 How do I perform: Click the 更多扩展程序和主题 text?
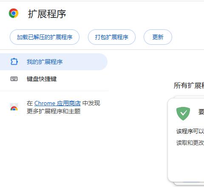[54, 111]
